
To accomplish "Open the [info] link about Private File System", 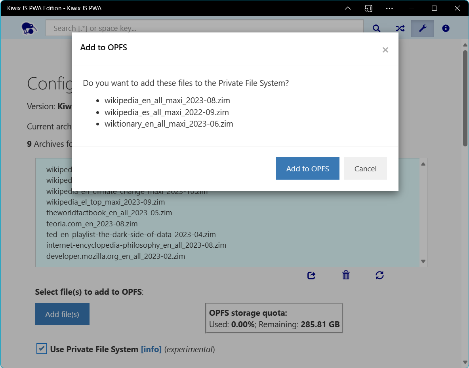I will coord(151,349).
